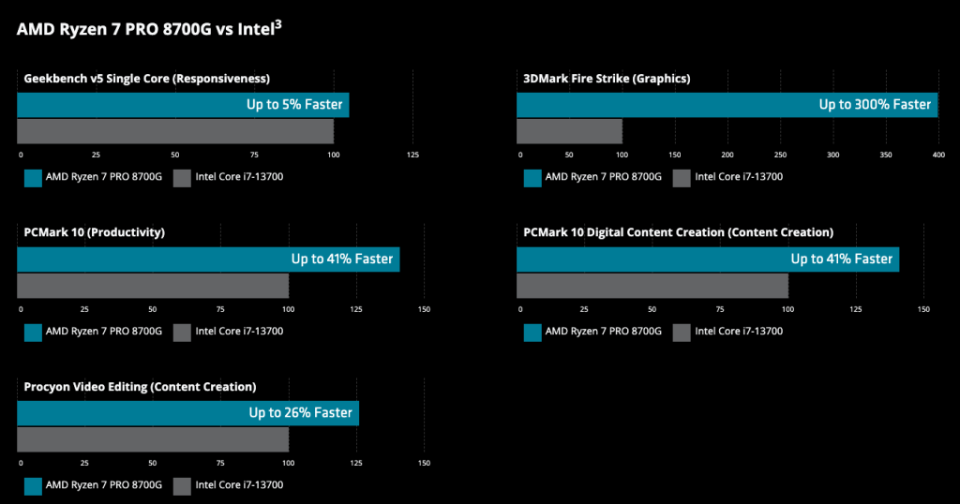Click the gray legend swatch under 3DMark Fire Strike
This screenshot has height=504, width=960.
(682, 178)
